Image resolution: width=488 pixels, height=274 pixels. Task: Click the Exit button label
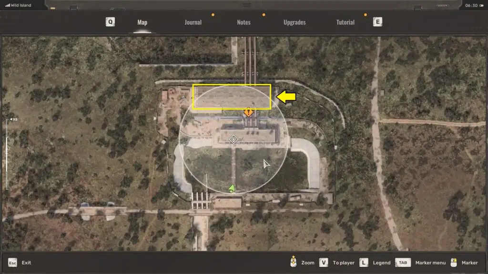tap(26, 263)
